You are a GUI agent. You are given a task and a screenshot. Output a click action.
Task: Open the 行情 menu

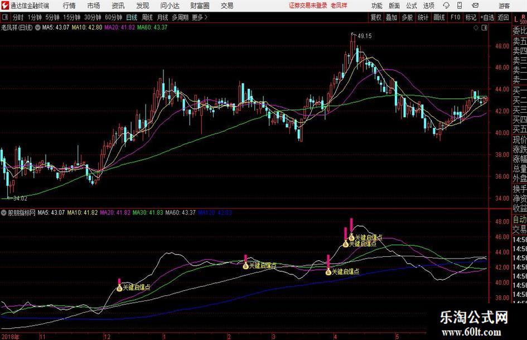[x=69, y=6]
